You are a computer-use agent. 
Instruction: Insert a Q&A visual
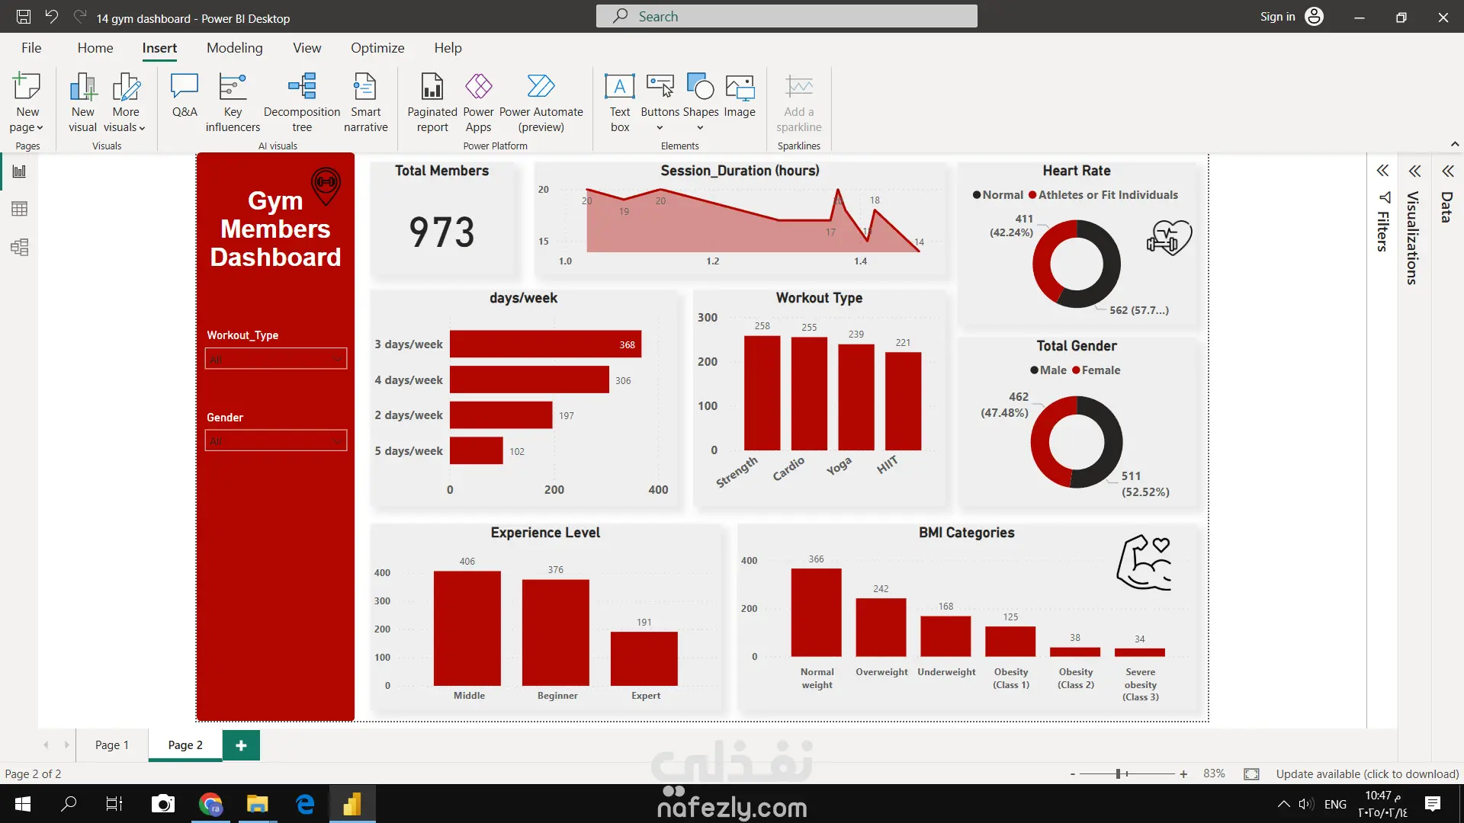tap(185, 95)
